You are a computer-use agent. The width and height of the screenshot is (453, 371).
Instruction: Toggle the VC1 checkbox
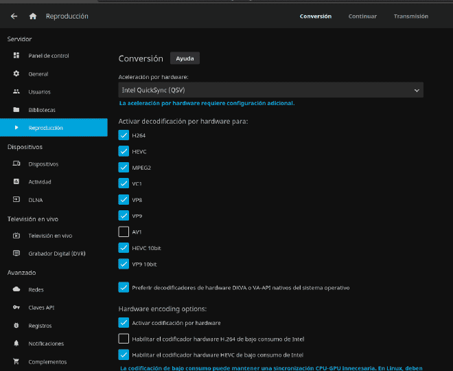tap(124, 183)
